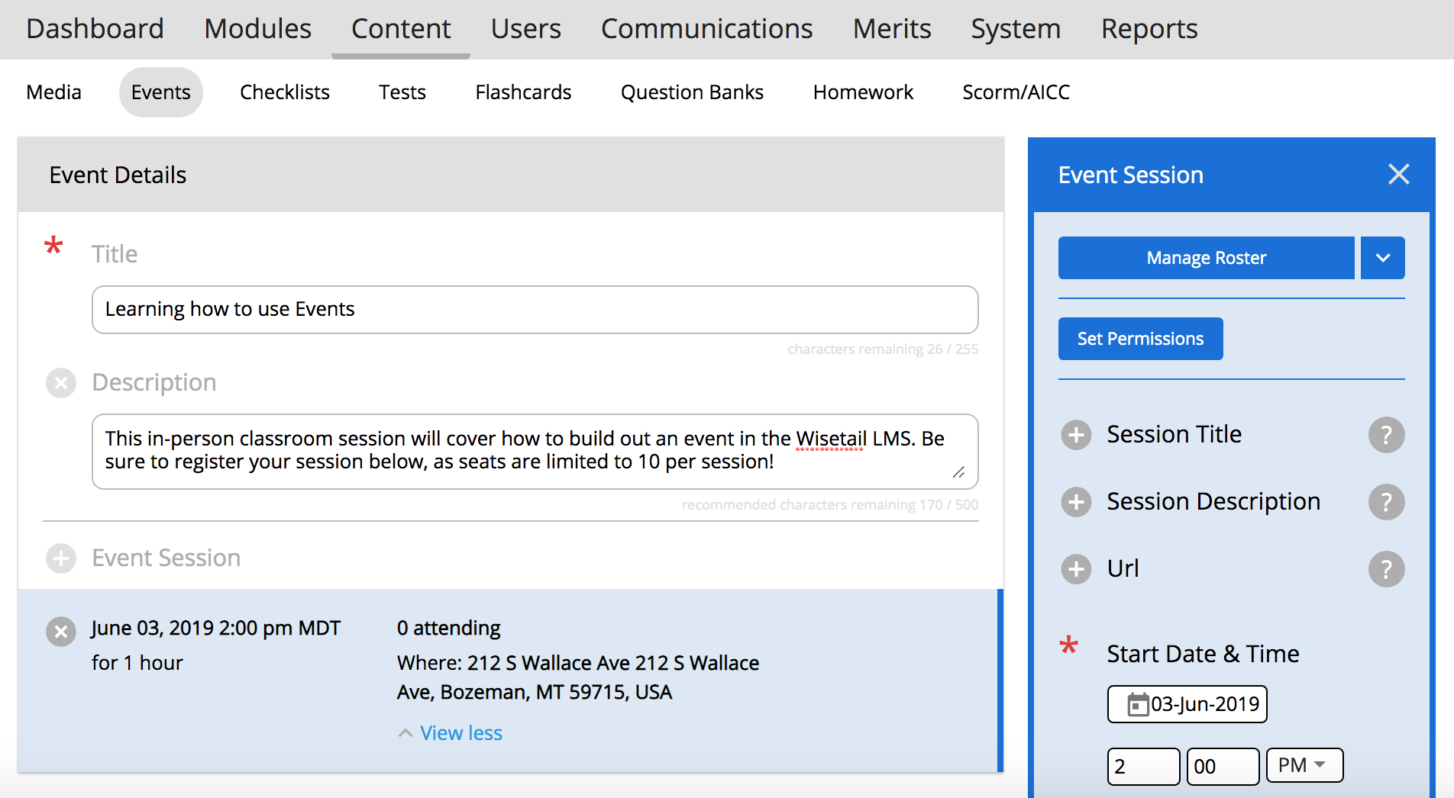Click the View less link

click(x=461, y=733)
